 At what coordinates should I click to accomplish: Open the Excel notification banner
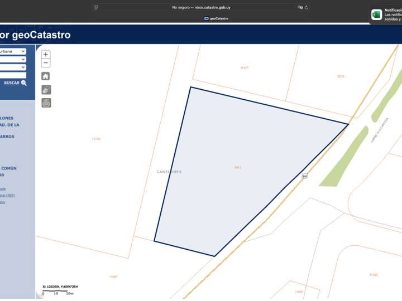point(386,14)
